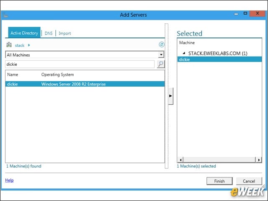268x201 pixels.
Task: Maximize the Add Servers window
Action: tap(245, 13)
